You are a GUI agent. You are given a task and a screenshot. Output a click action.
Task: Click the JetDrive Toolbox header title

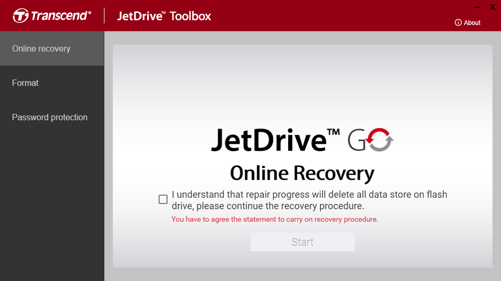164,16
